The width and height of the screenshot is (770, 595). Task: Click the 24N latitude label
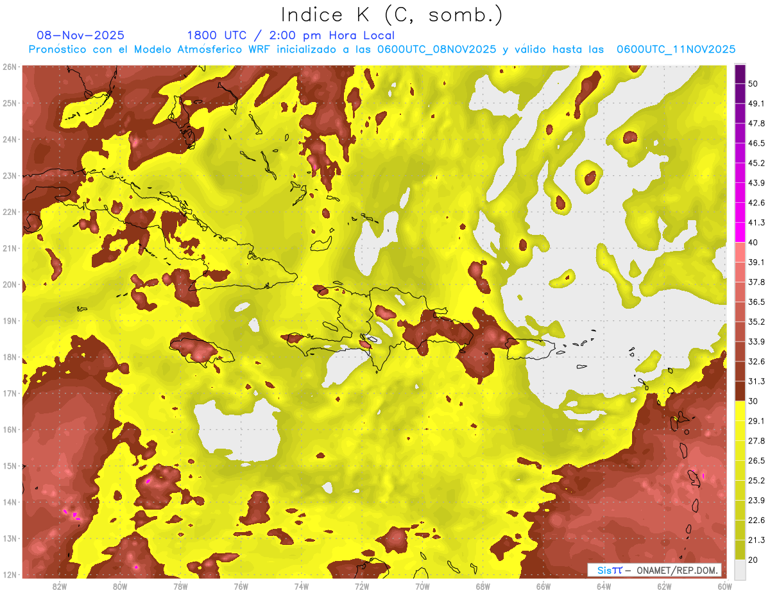[x=10, y=139]
